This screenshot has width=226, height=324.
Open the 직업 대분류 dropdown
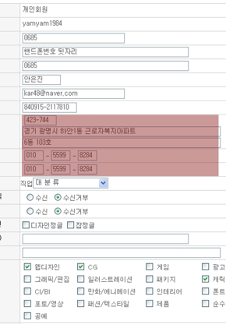[70, 183]
